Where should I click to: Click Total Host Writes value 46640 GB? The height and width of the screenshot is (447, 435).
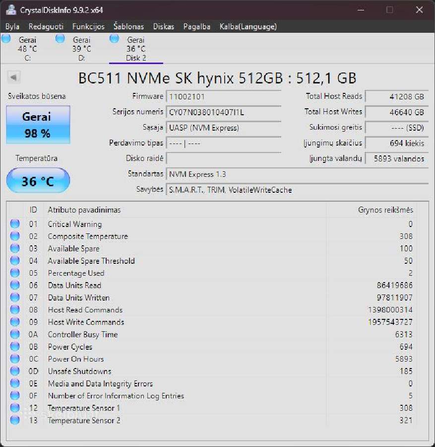[397, 112]
